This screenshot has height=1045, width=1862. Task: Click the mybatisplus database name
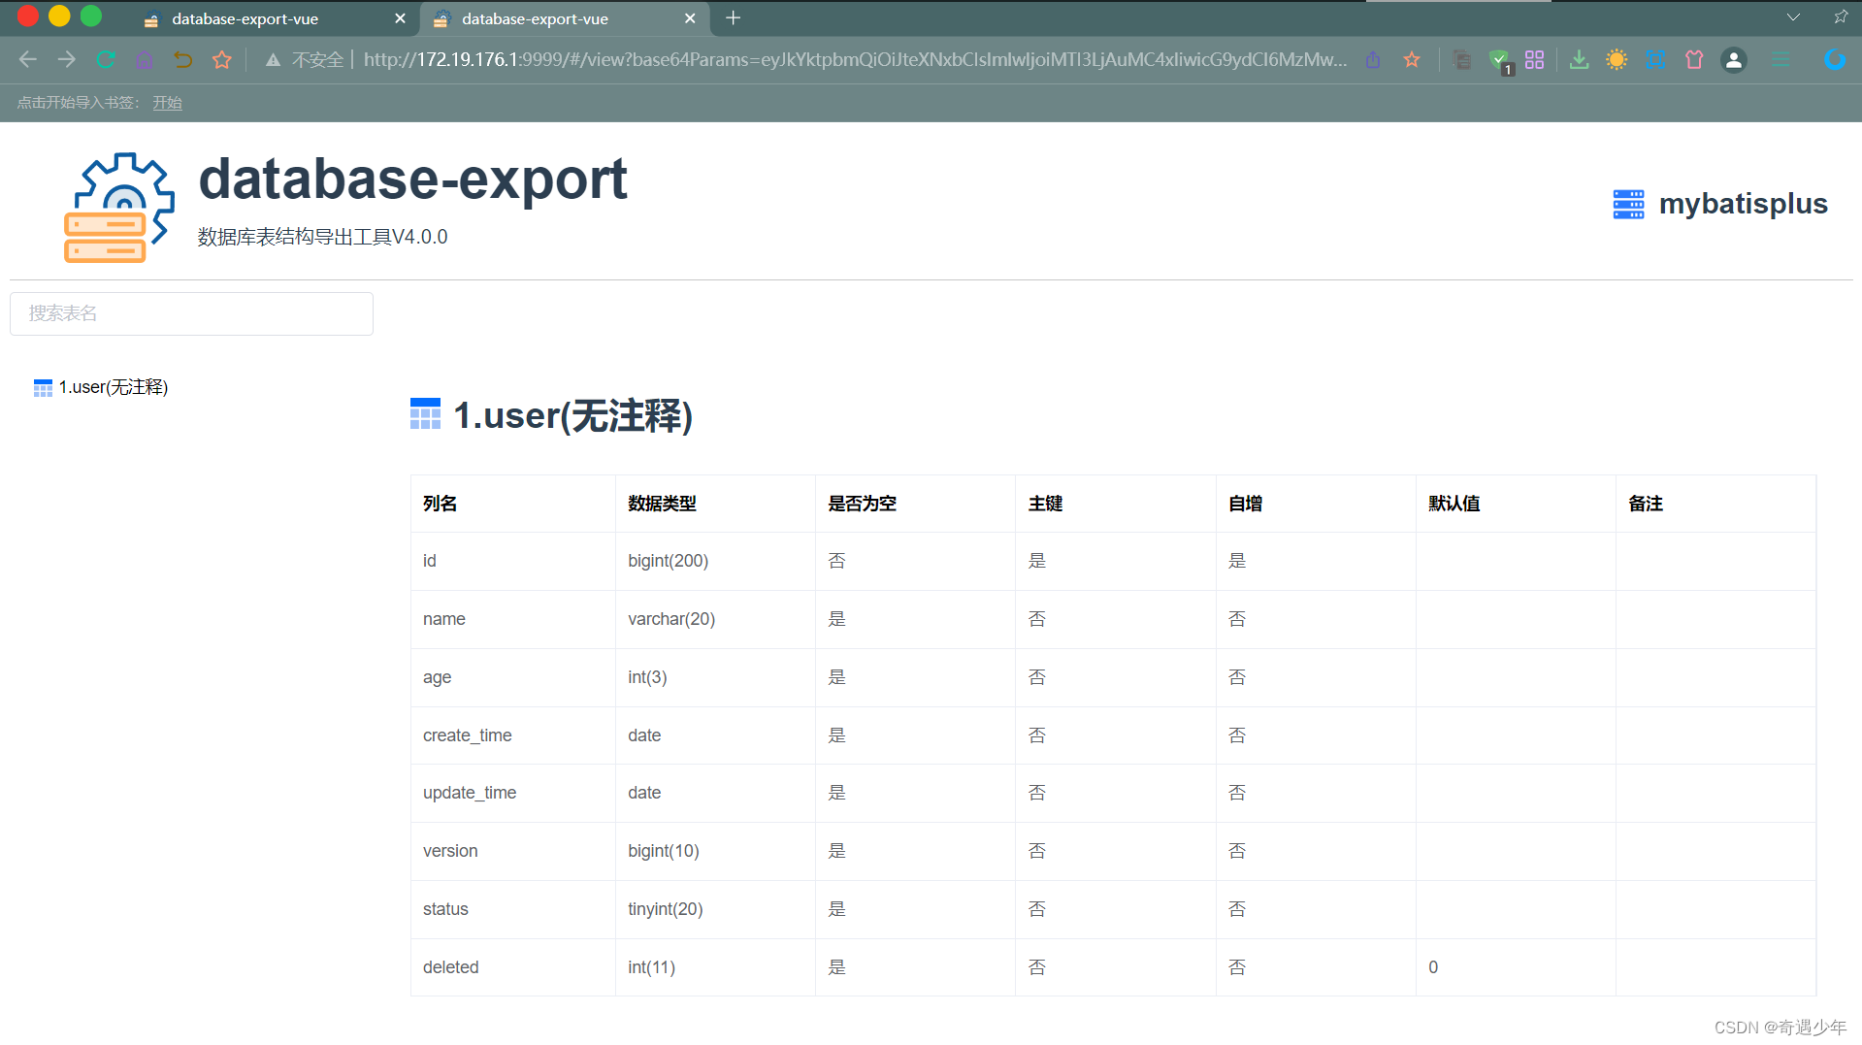point(1743,204)
